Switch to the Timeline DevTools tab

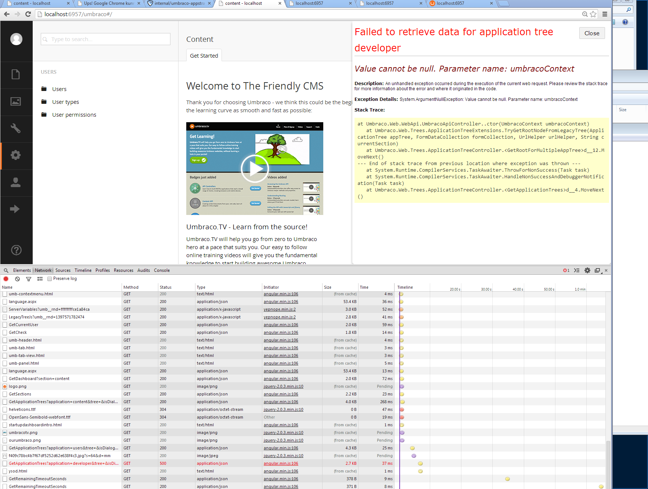coord(83,270)
